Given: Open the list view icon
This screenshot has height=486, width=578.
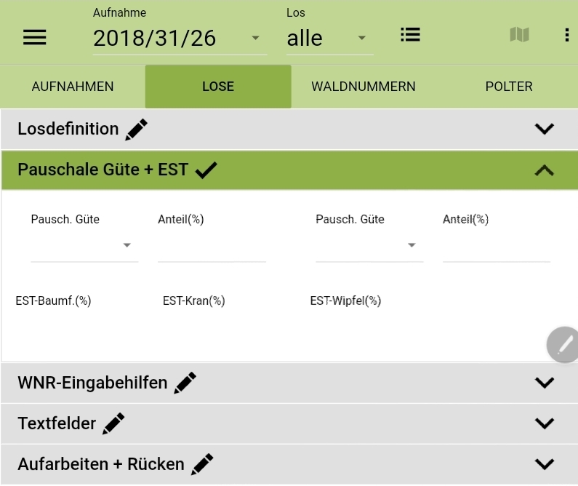Looking at the screenshot, I should click(x=410, y=35).
